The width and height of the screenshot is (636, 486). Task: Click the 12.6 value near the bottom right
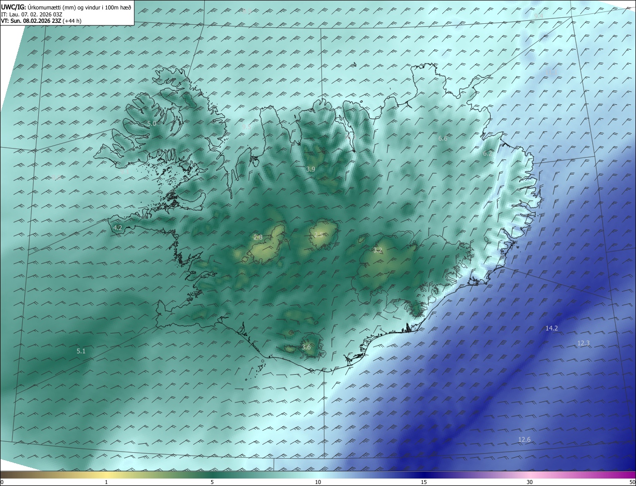click(524, 440)
